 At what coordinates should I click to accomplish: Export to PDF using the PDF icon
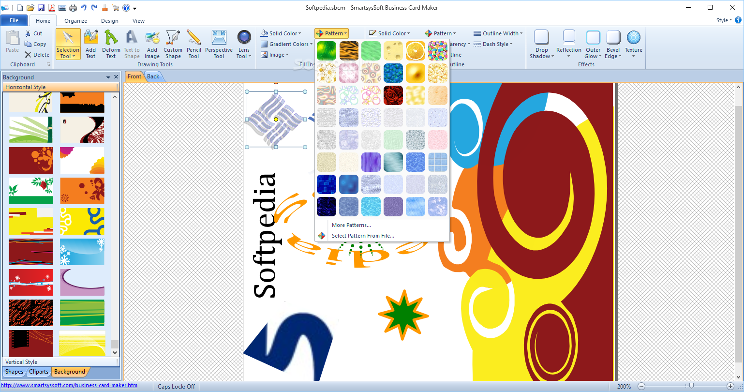click(51, 7)
